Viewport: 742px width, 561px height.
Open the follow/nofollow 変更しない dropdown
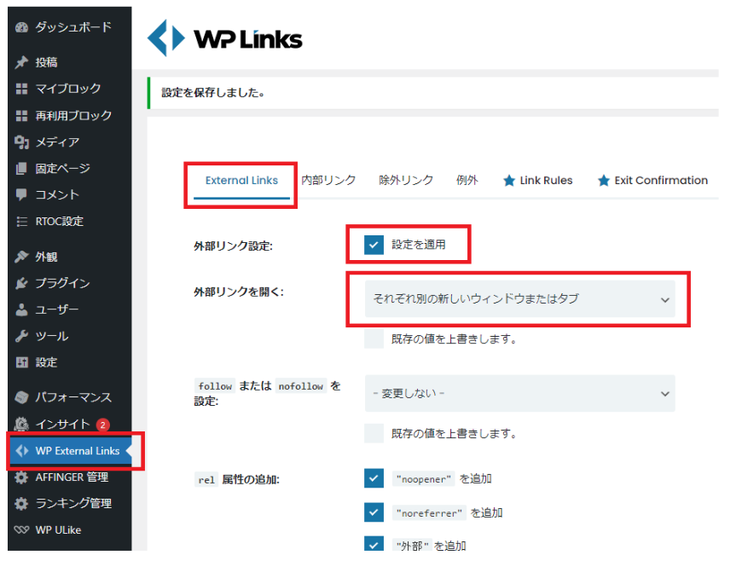click(x=519, y=394)
